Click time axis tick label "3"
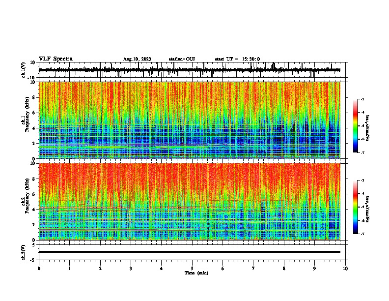Screen dimensions: 389x301 (131, 269)
